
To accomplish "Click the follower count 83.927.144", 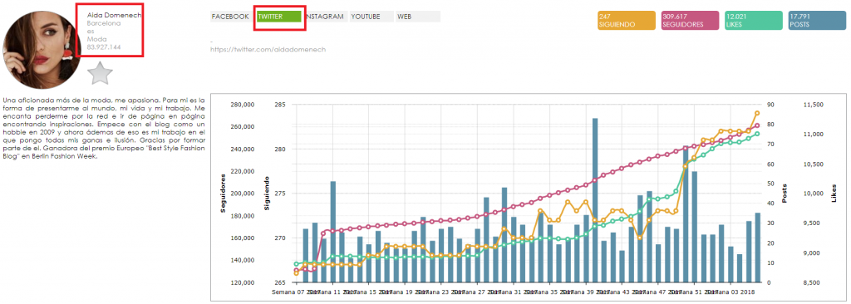I will (104, 48).
